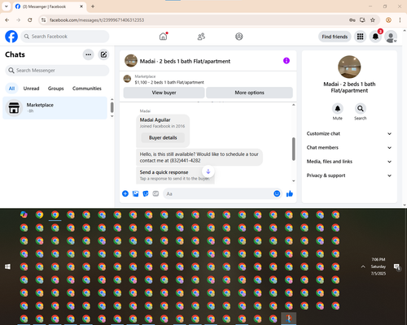Image resolution: width=407 pixels, height=325 pixels.
Task: Bookmark this page with star icon
Action: [x=373, y=20]
